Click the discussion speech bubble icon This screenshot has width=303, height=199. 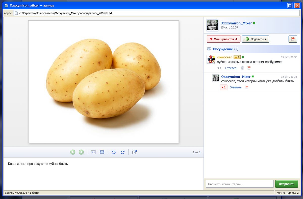[209, 49]
